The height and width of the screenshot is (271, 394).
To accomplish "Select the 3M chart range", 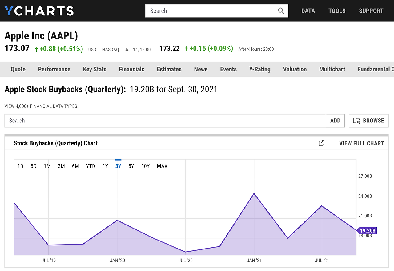I will coord(61,166).
